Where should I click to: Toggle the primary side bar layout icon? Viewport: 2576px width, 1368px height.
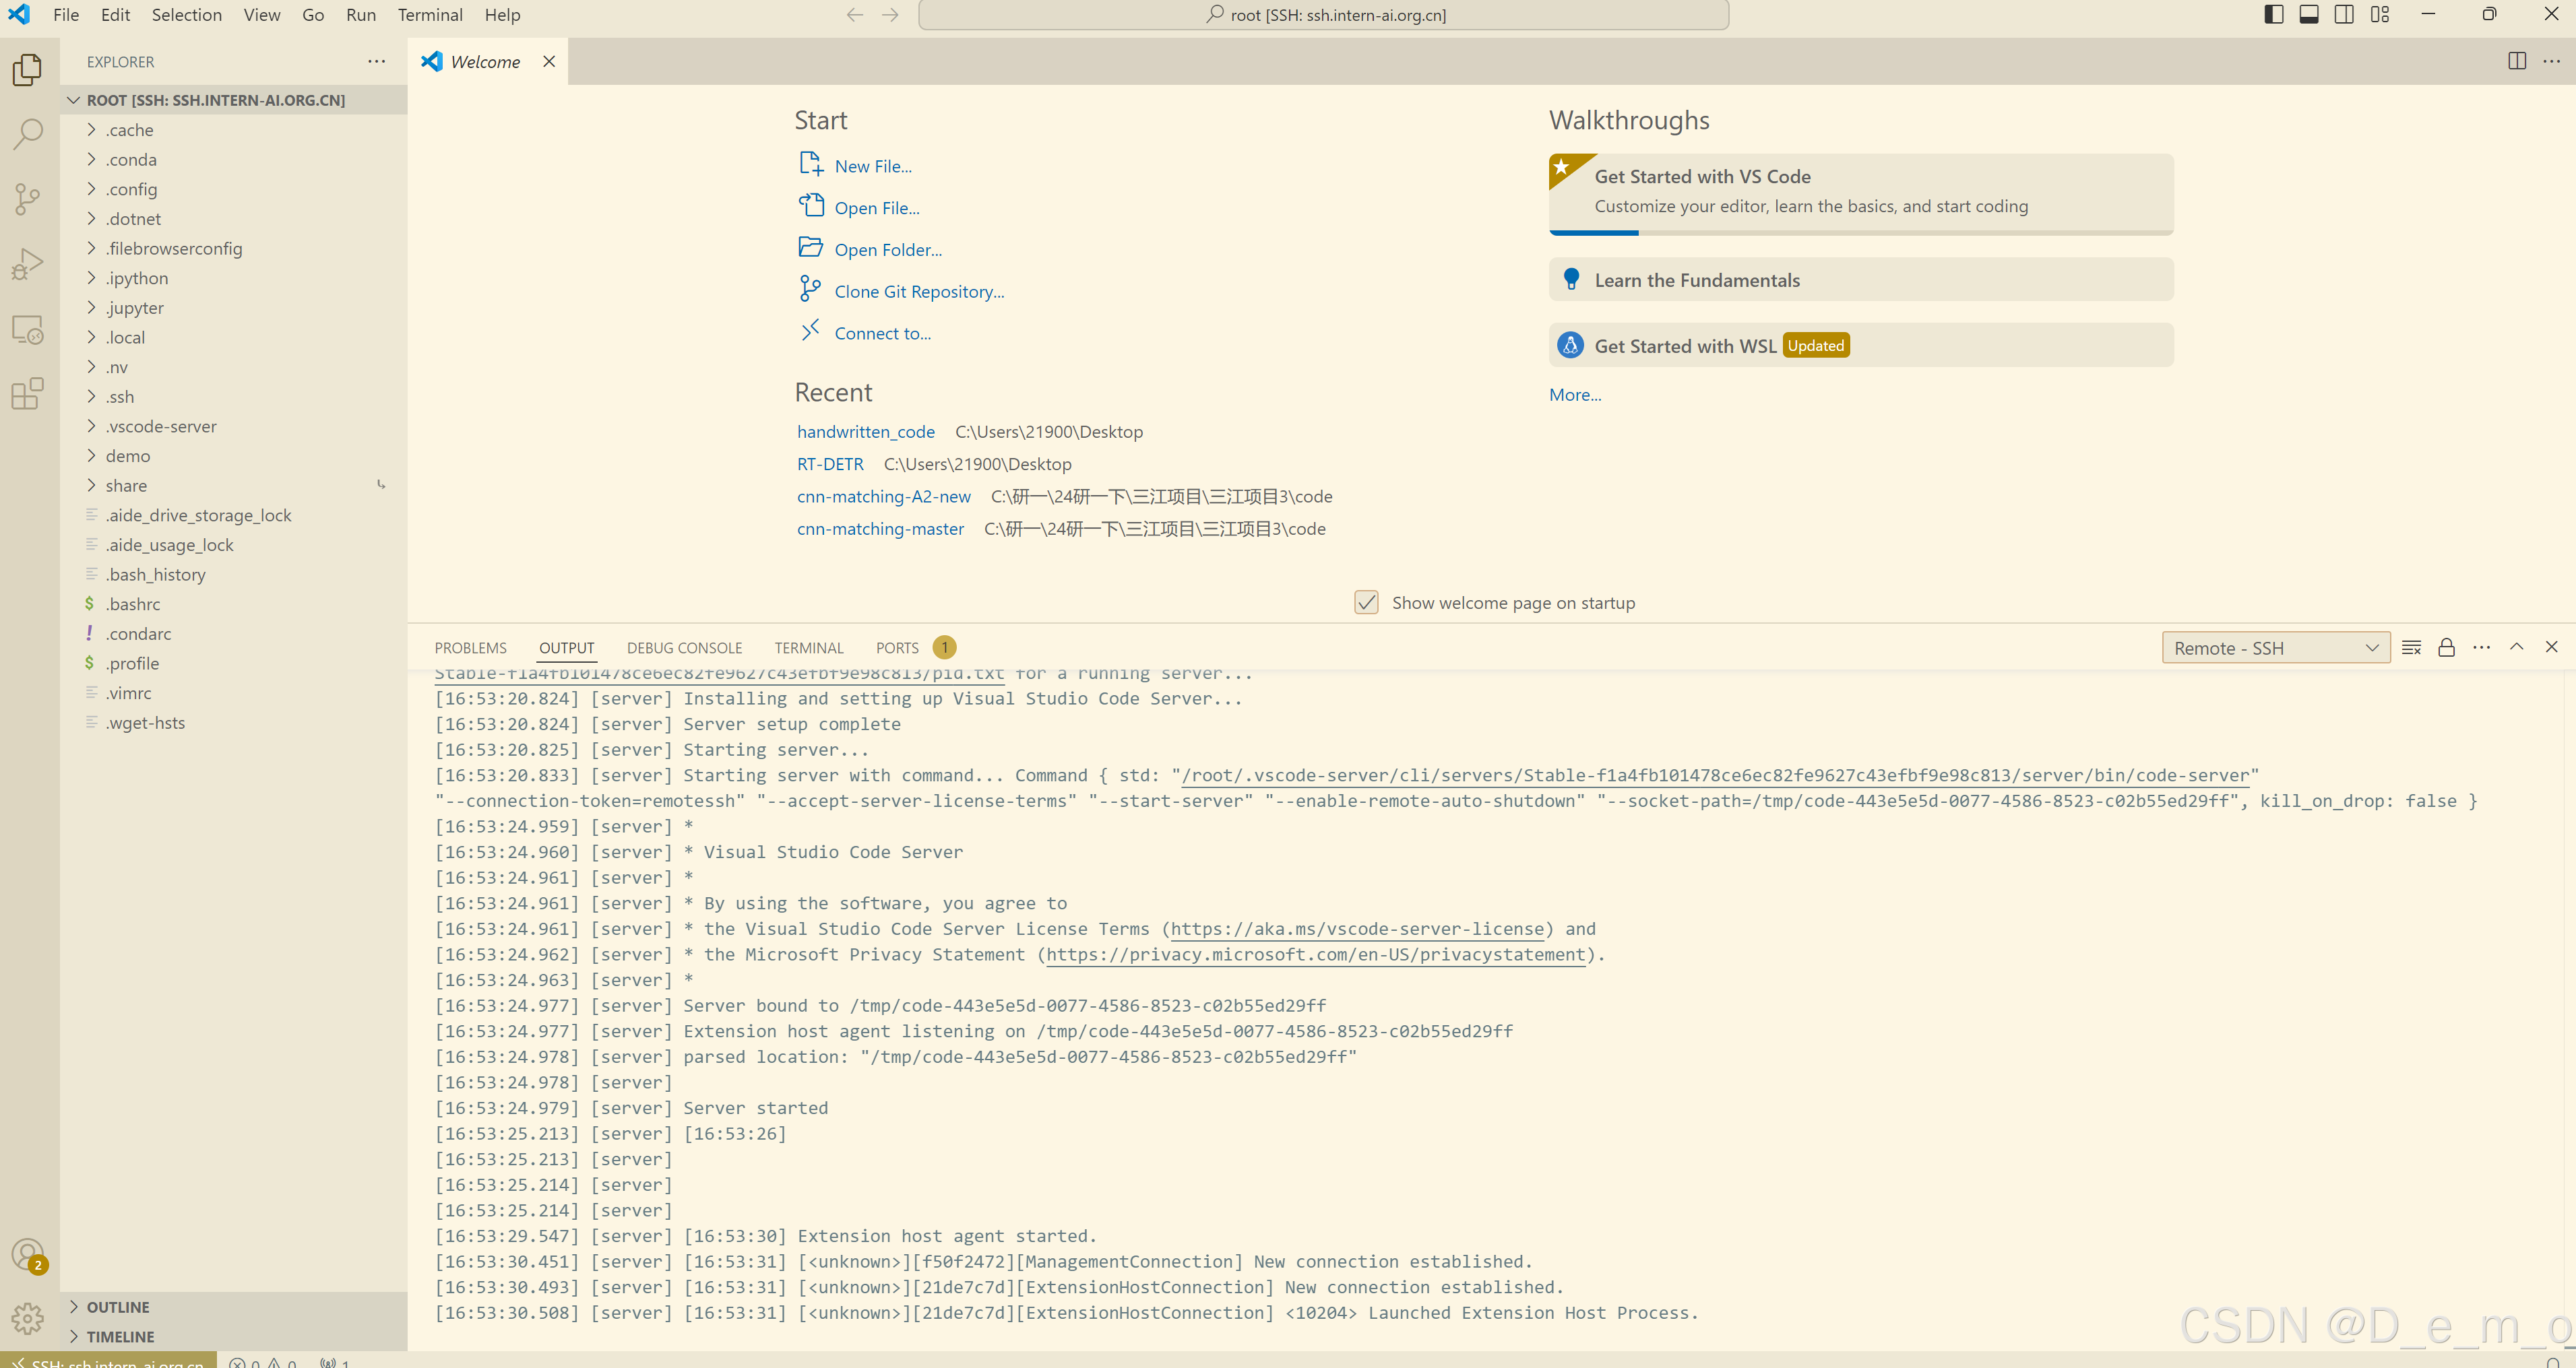pos(2274,15)
